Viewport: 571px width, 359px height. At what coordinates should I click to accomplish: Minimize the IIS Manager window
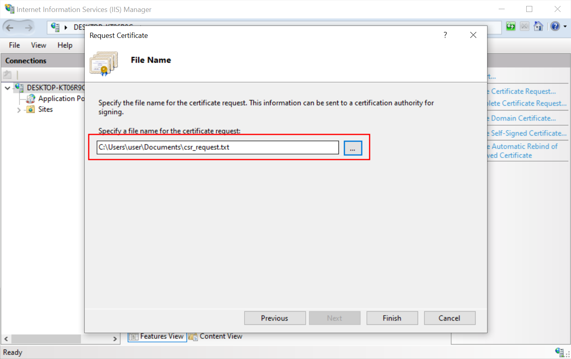point(502,9)
